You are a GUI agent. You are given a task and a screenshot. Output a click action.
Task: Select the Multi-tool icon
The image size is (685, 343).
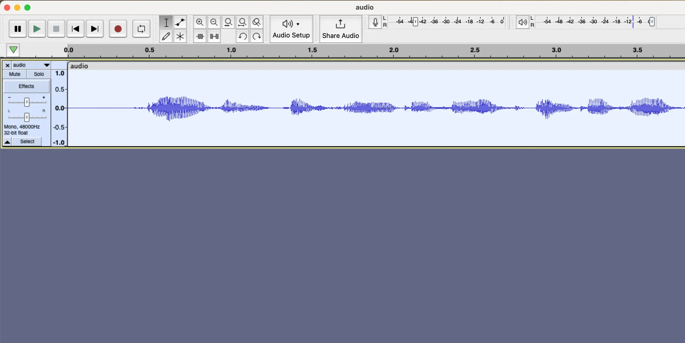[180, 36]
